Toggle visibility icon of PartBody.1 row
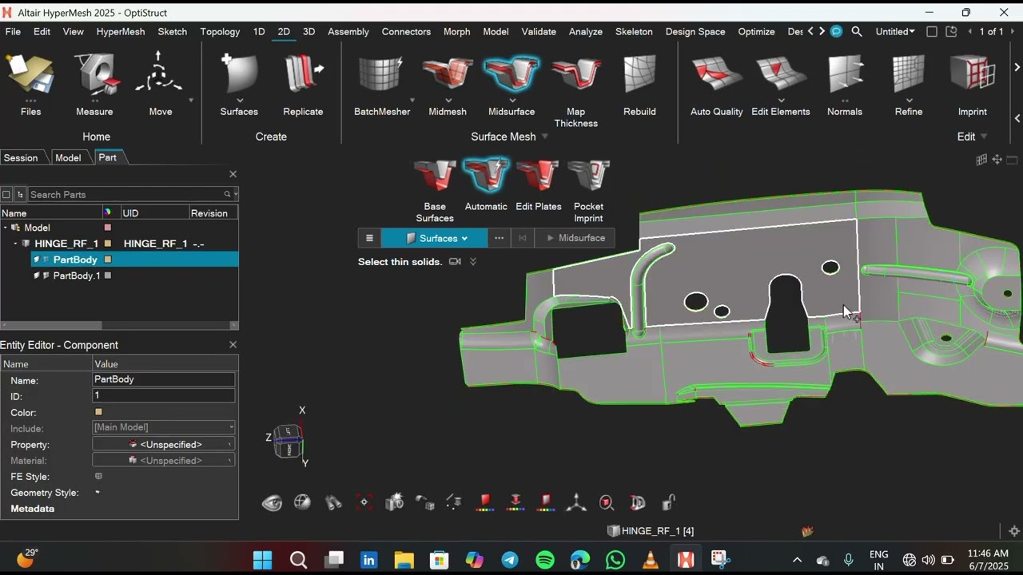 37,276
